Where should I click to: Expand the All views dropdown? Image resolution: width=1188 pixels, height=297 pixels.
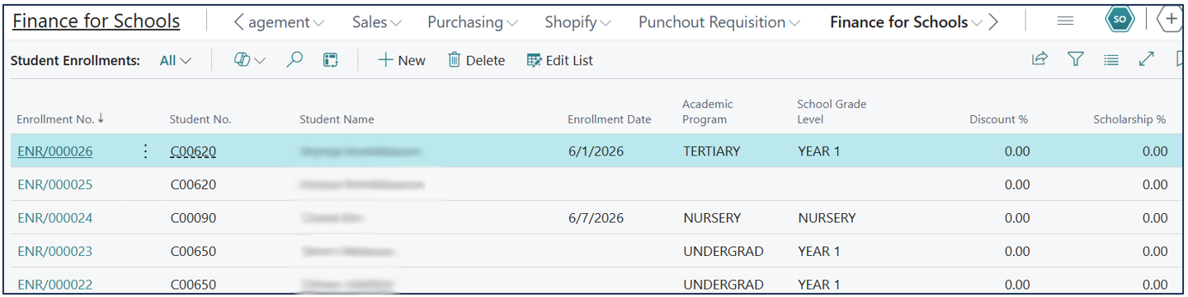175,60
